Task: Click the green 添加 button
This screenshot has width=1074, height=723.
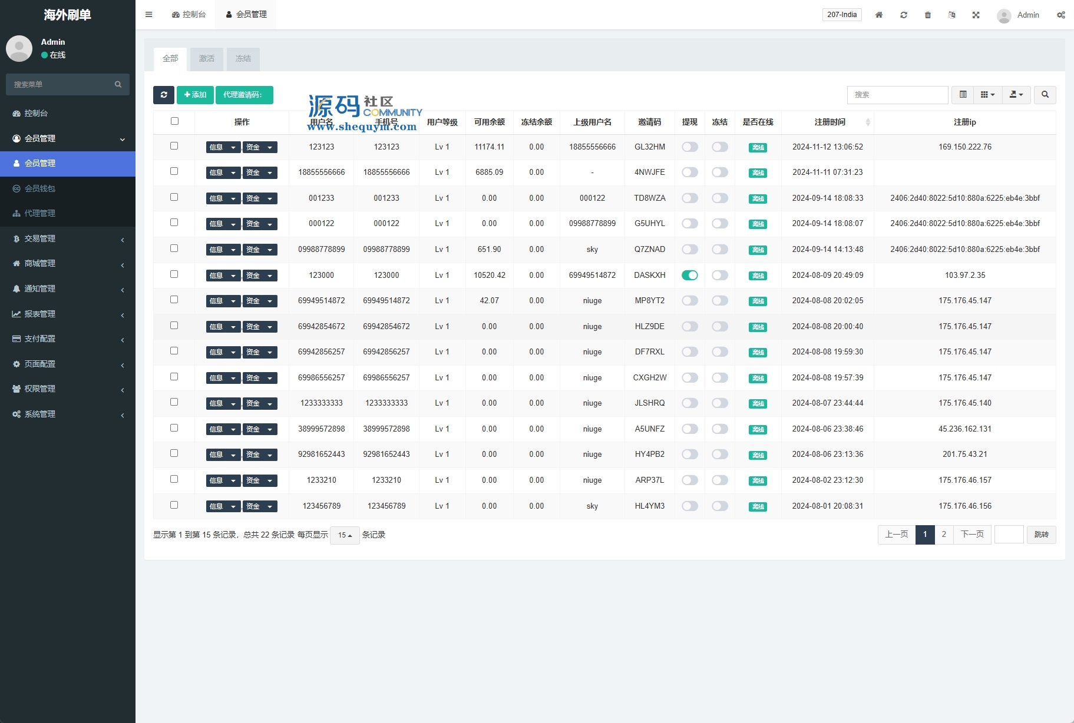Action: pyautogui.click(x=195, y=95)
